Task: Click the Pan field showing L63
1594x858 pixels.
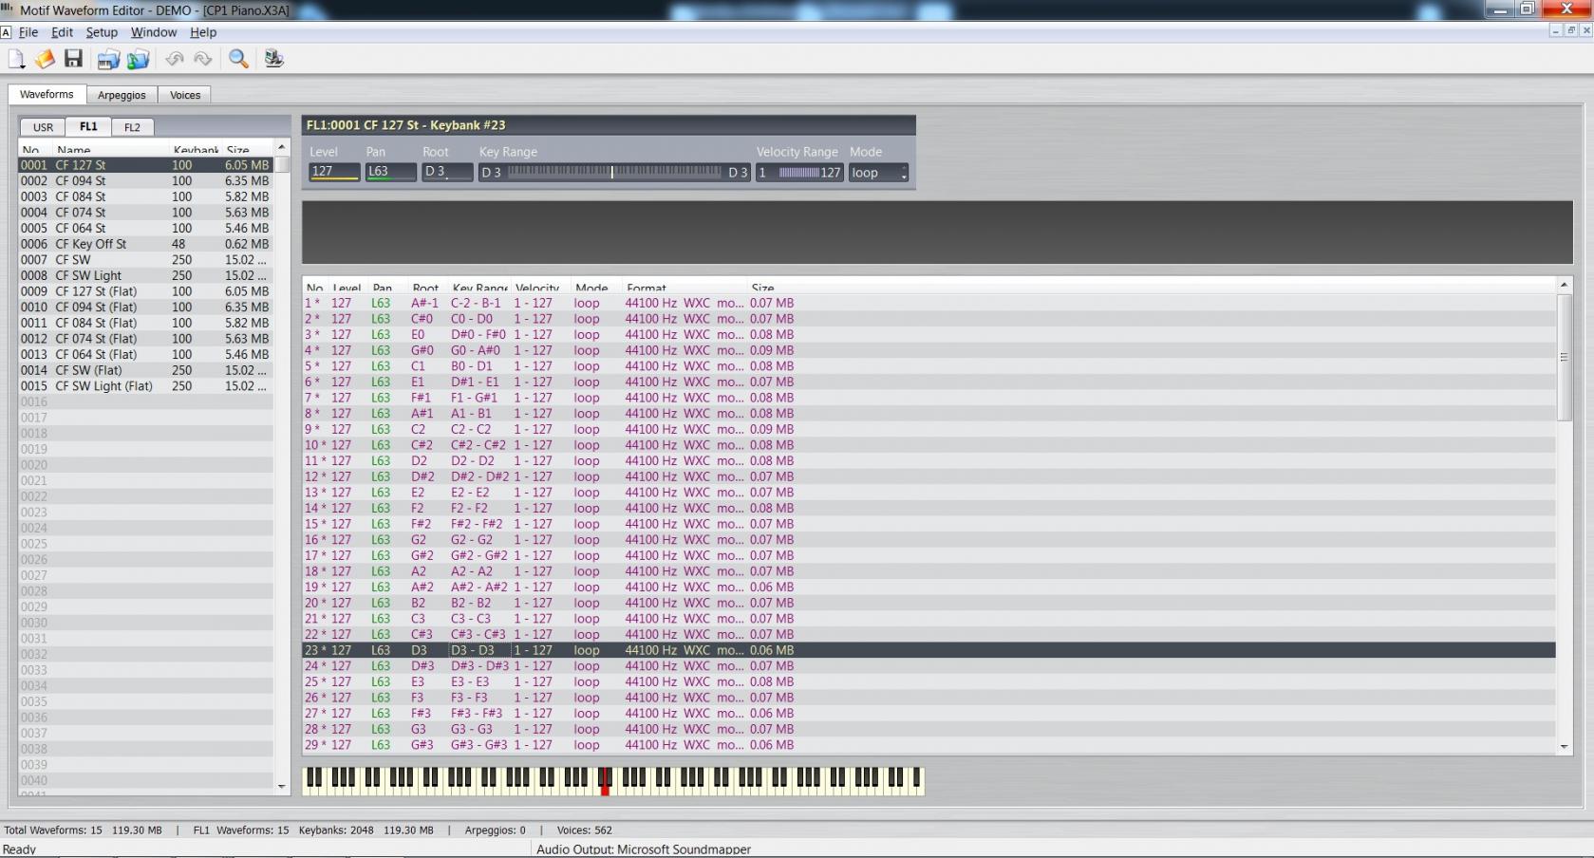Action: pyautogui.click(x=391, y=172)
